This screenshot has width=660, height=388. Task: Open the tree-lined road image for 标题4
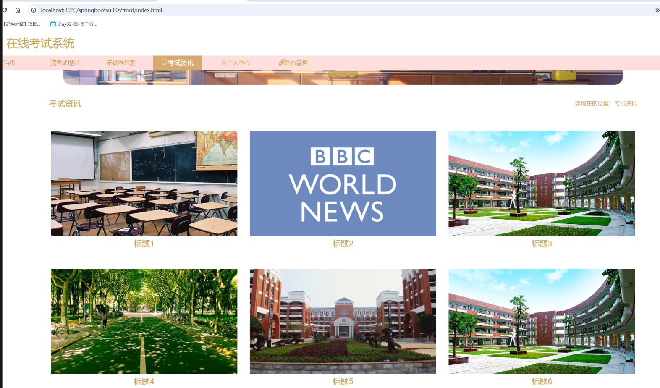(x=144, y=321)
